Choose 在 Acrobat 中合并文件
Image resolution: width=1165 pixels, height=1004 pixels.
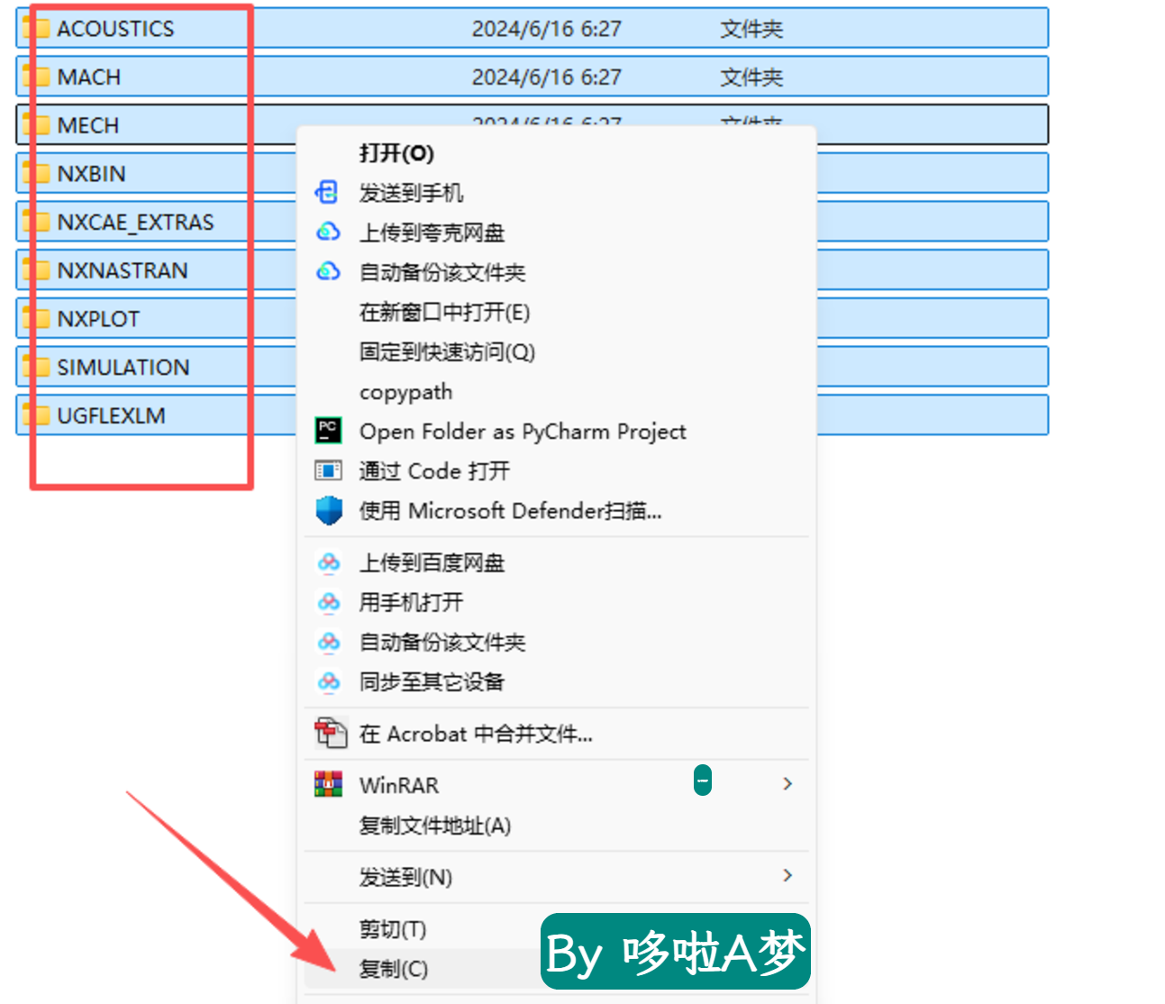pyautogui.click(x=476, y=734)
